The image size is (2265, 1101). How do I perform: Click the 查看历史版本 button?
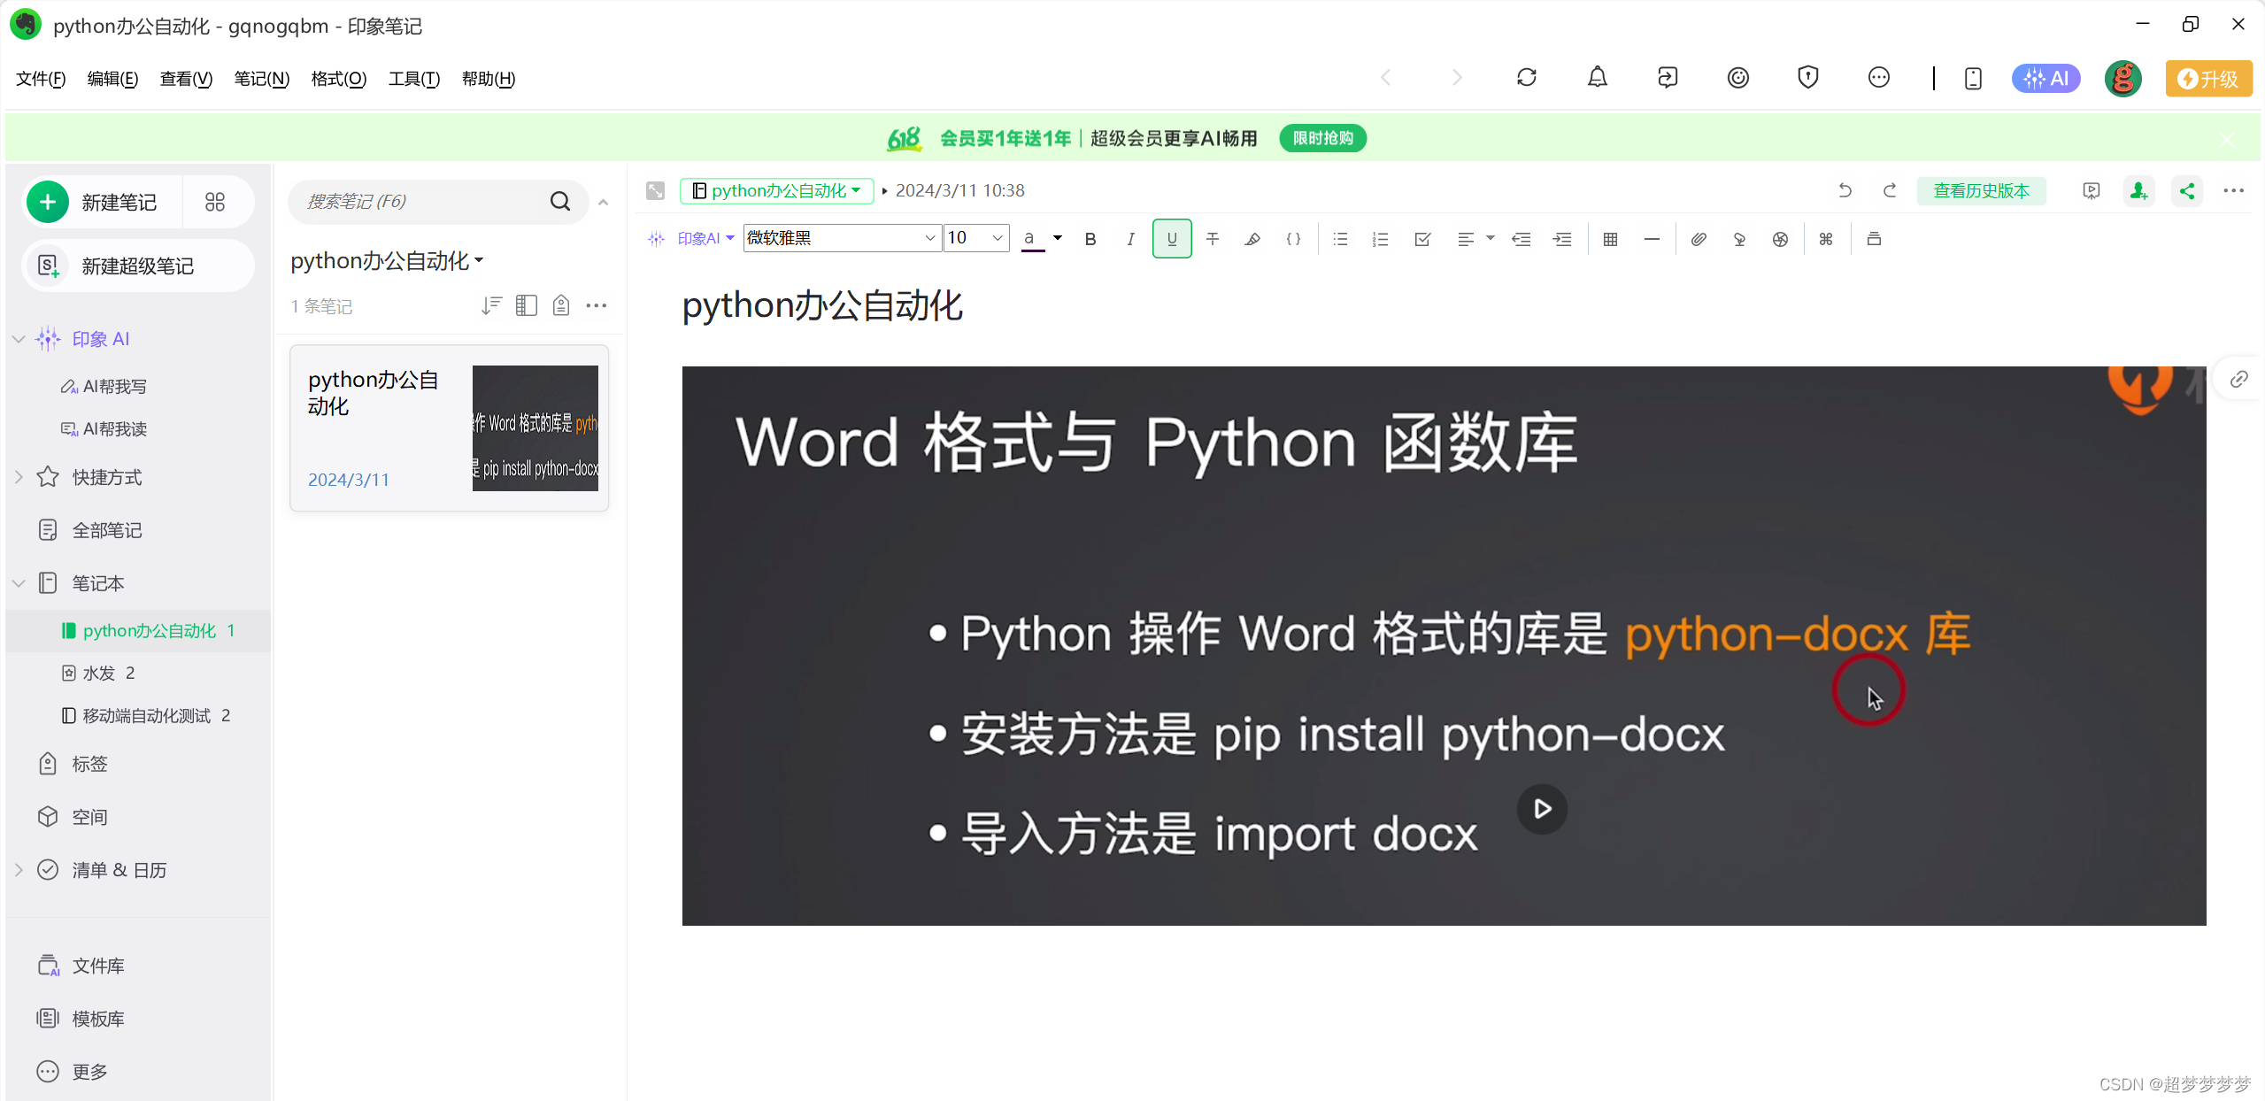1981,190
